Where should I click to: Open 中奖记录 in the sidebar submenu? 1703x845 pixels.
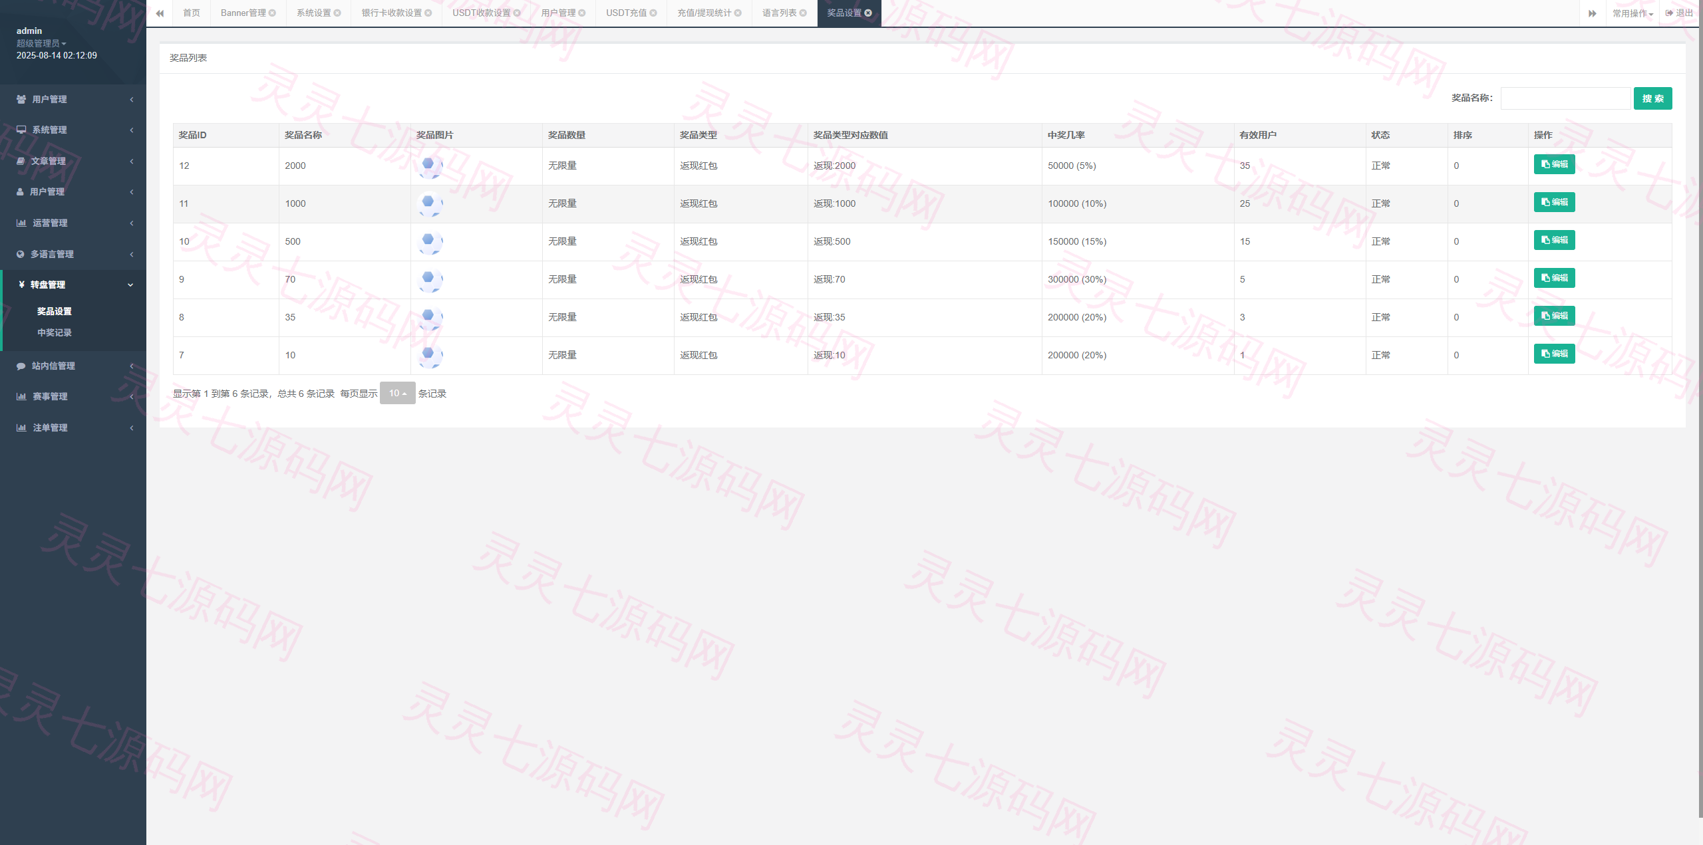pos(55,332)
